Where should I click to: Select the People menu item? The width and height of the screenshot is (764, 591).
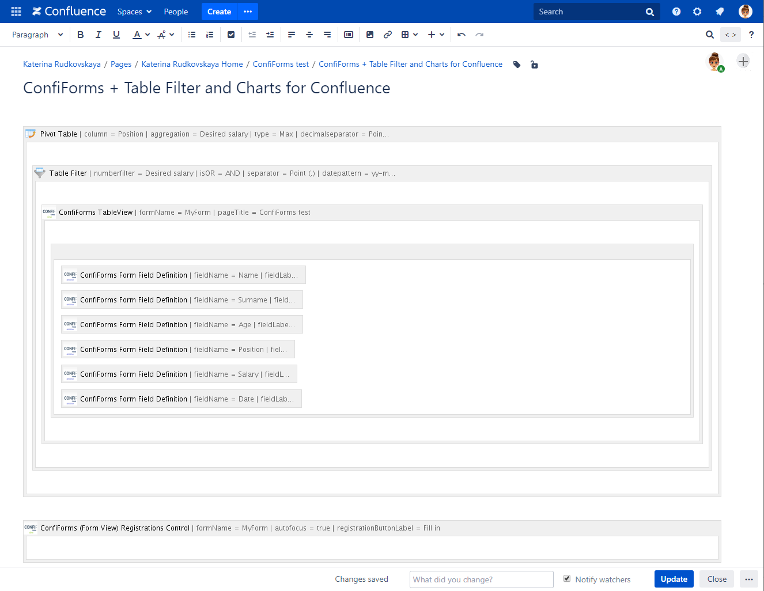(x=176, y=12)
